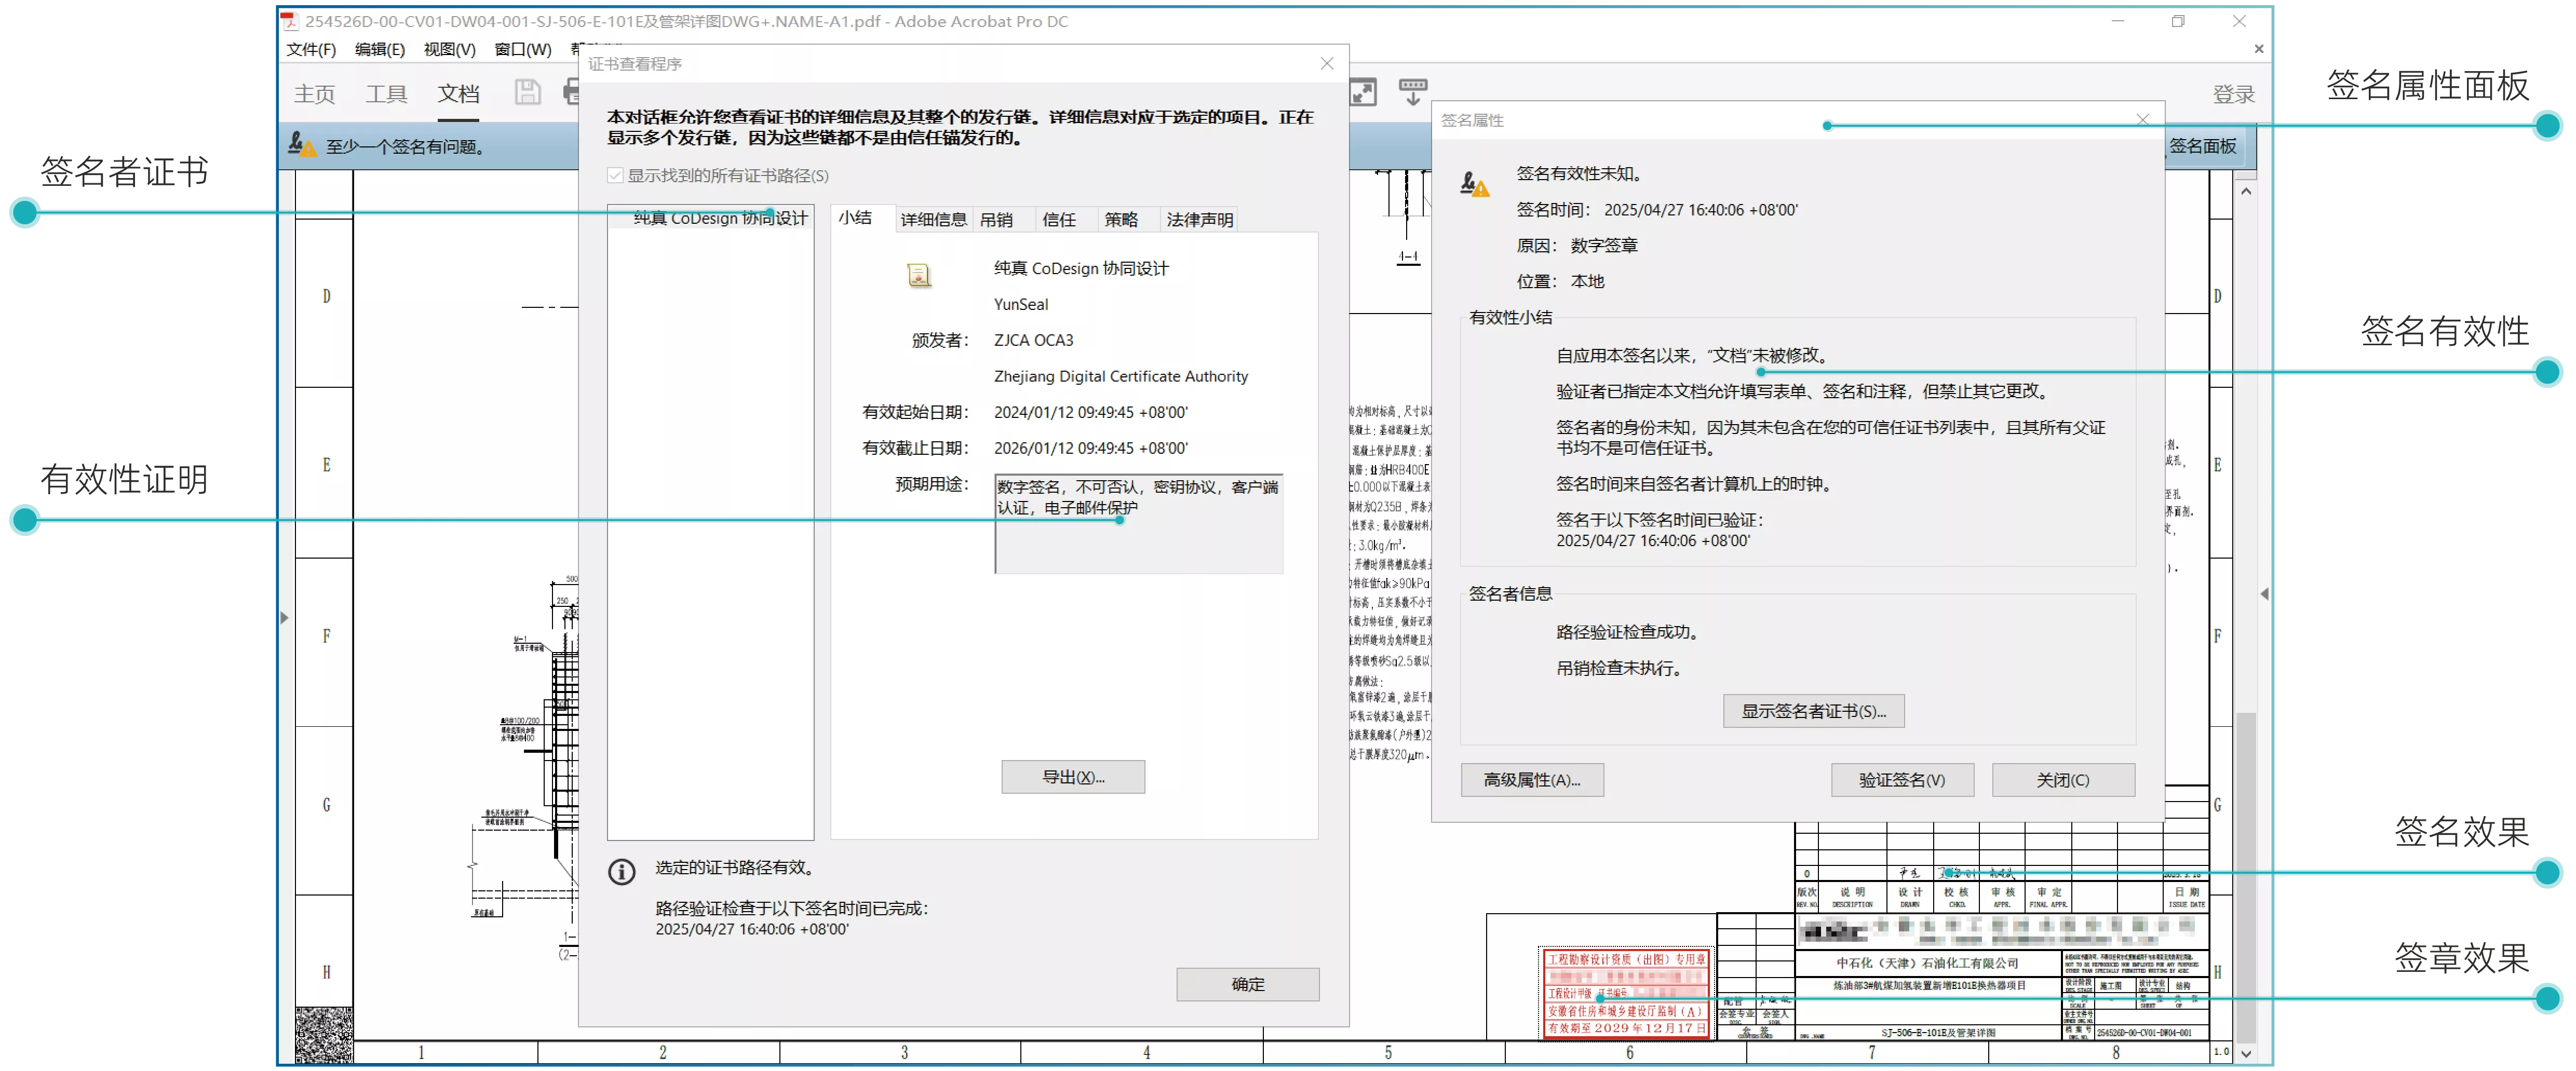Click the vertical scrollbar up arrow
Image resolution: width=2576 pixels, height=1071 pixels.
pyautogui.click(x=2246, y=191)
